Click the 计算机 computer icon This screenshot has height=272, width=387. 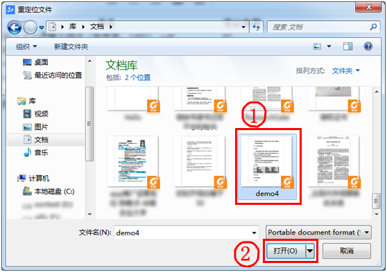pyautogui.click(x=21, y=178)
